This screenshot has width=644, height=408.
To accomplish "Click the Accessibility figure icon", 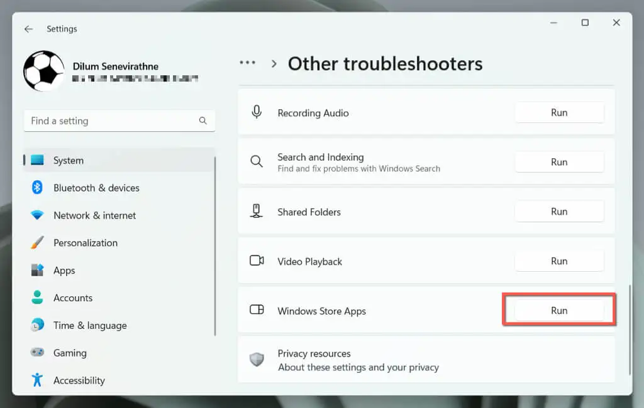I will tap(37, 380).
